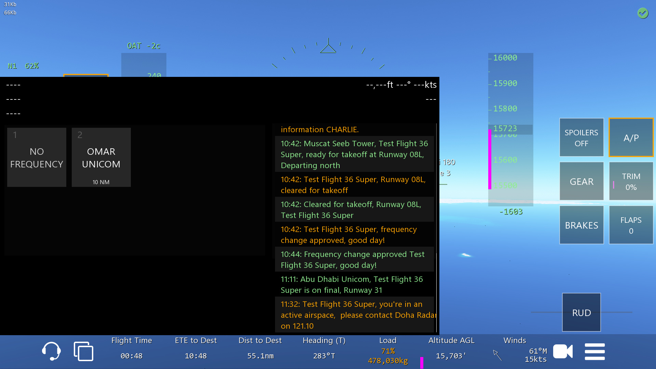Viewport: 656px width, 369px height.
Task: Toggle the landing GEAR button
Action: [x=581, y=181]
